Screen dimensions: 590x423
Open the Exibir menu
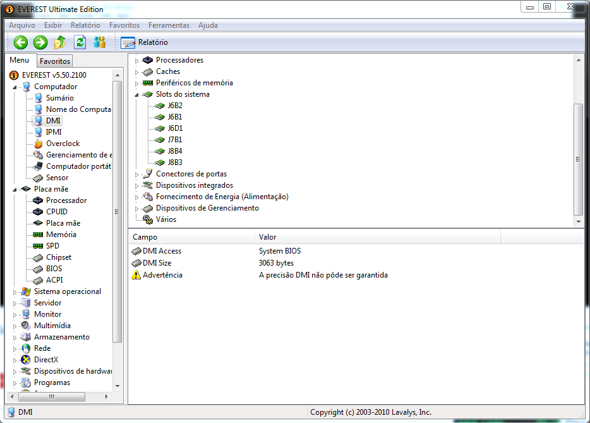click(x=53, y=25)
